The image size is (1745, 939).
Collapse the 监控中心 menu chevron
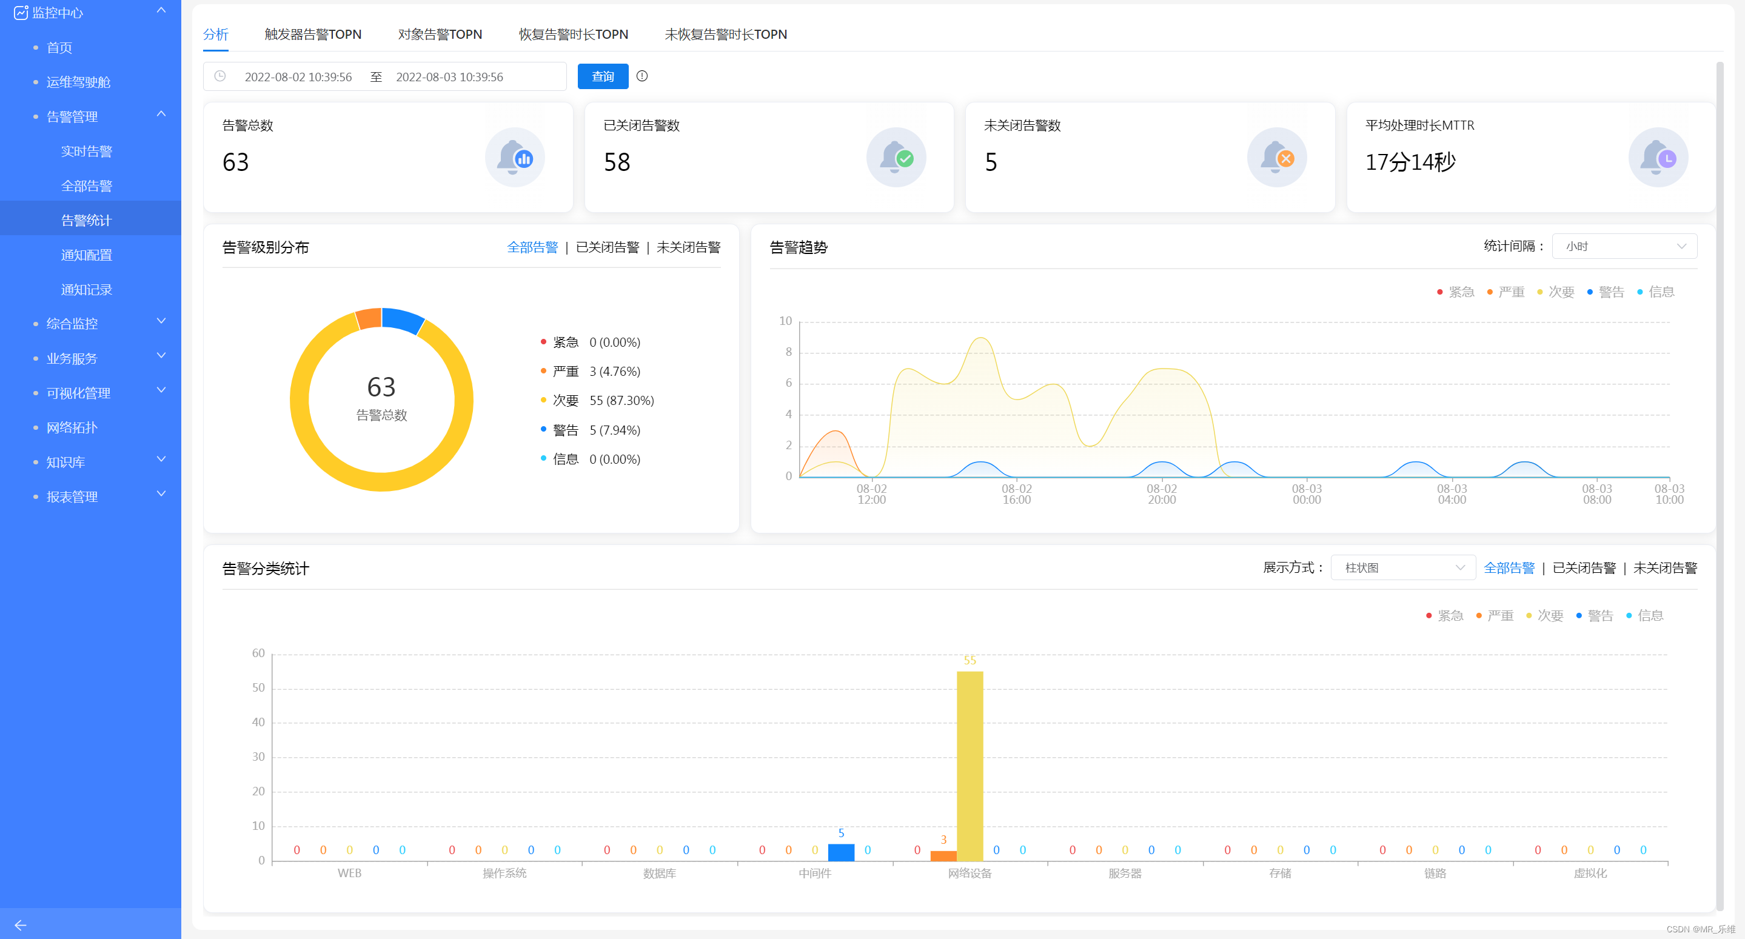click(161, 10)
